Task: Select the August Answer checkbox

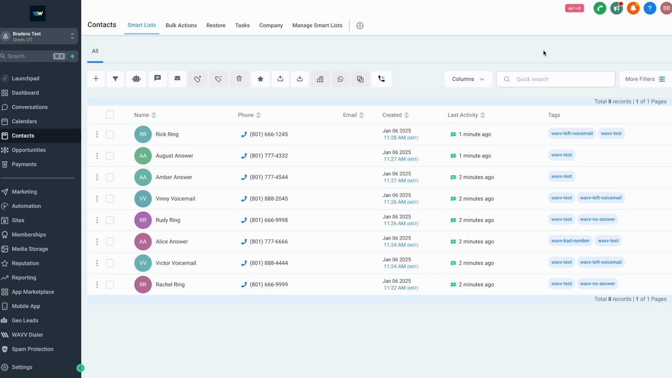Action: click(110, 156)
